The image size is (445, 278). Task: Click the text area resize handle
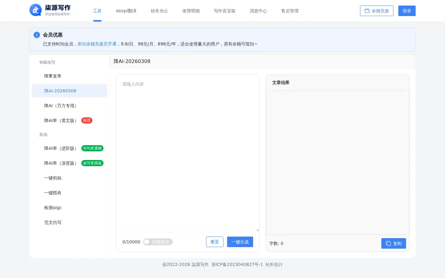coord(257,230)
